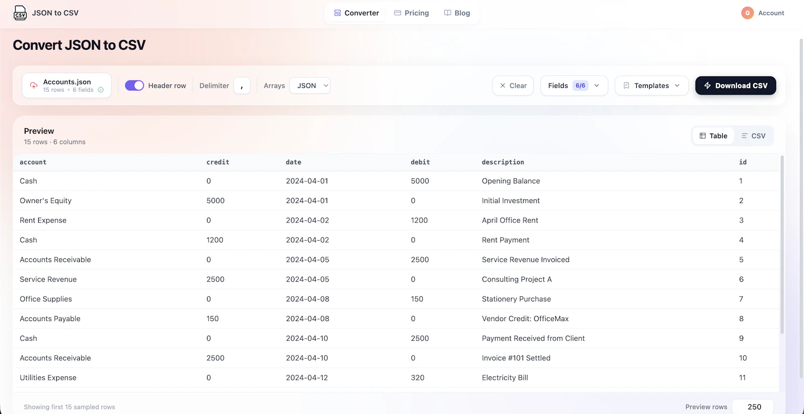
Task: Switch preview to CSV view
Action: pos(753,136)
